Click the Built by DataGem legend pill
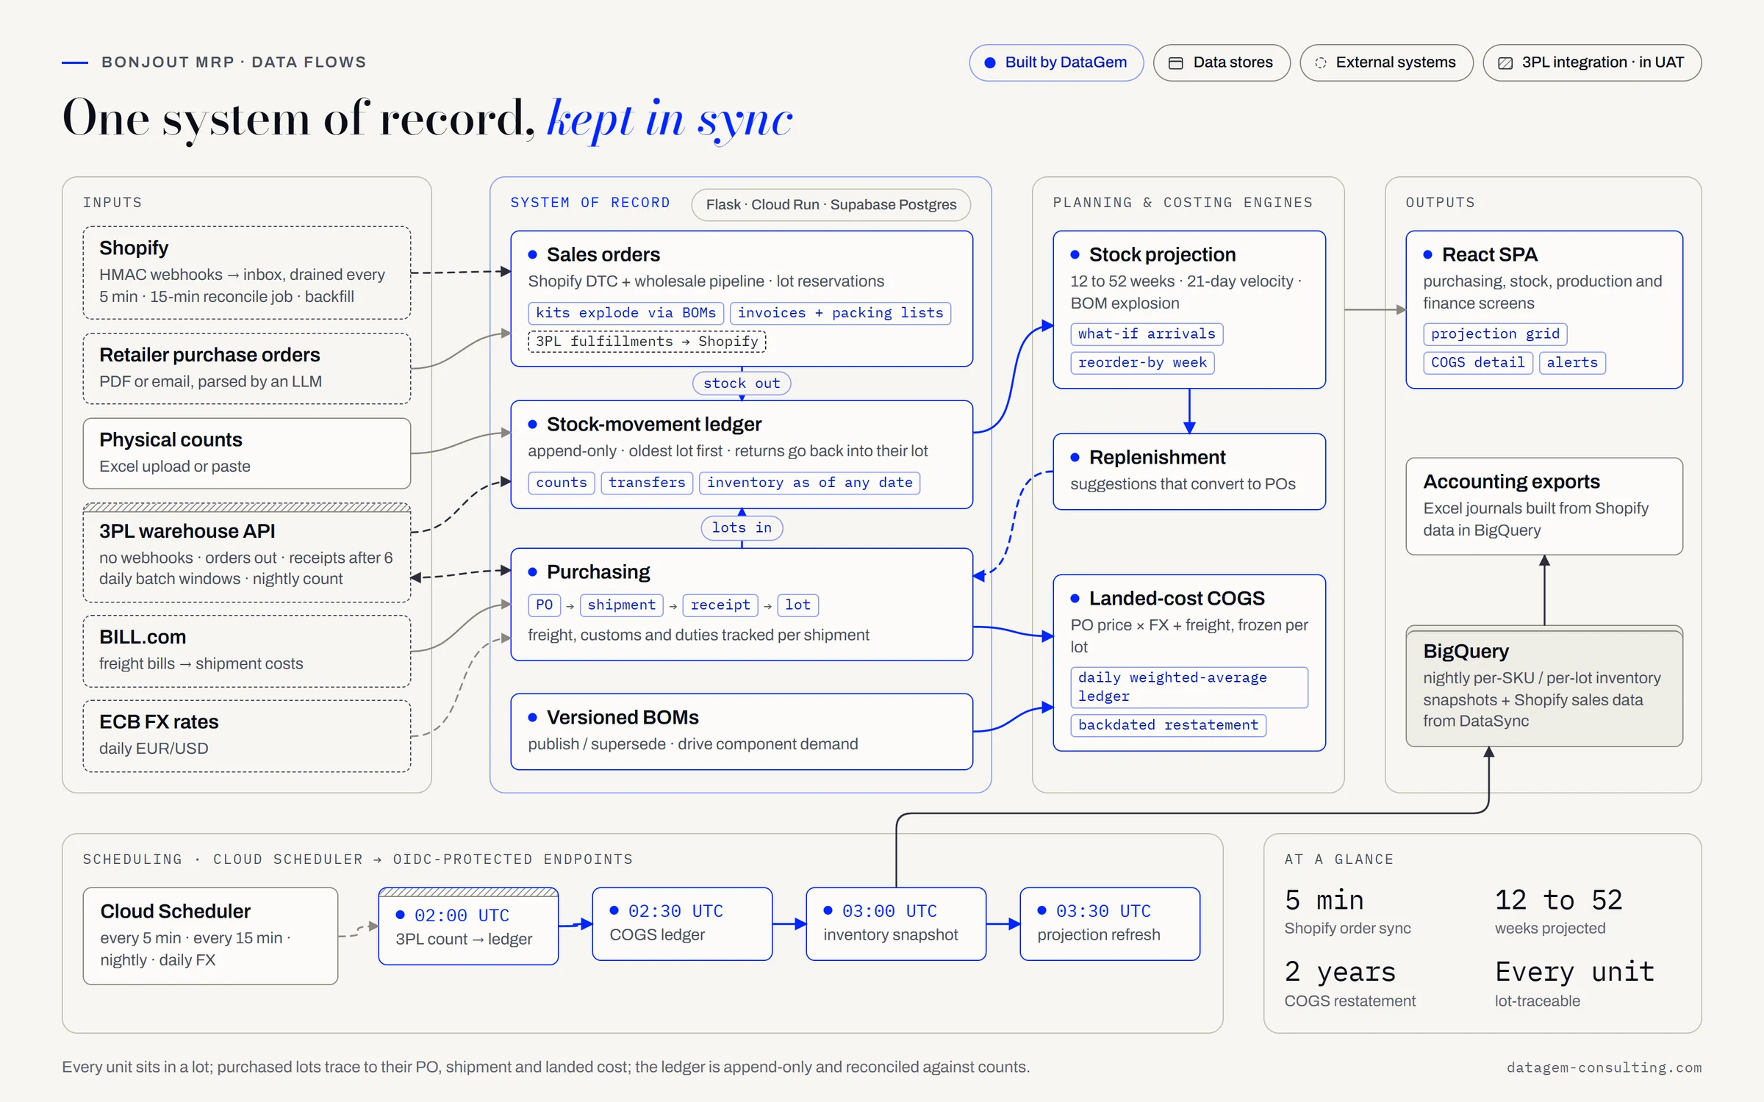This screenshot has height=1102, width=1764. point(1056,62)
